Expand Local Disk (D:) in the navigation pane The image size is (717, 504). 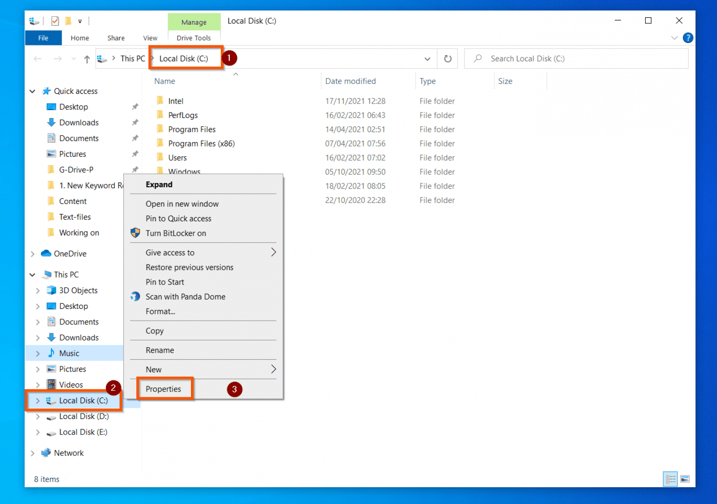click(38, 416)
